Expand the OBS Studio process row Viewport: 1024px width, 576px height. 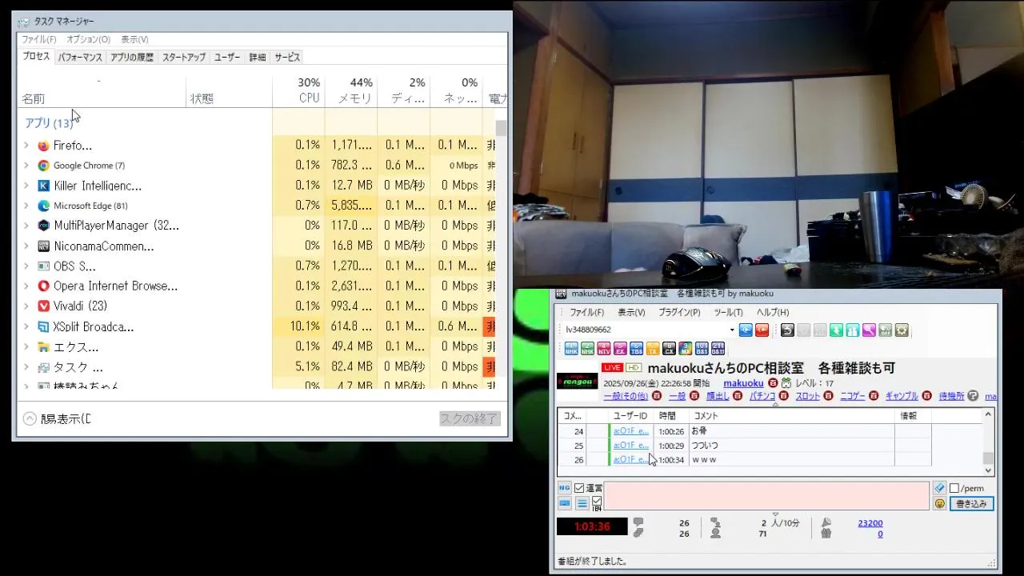[26, 266]
